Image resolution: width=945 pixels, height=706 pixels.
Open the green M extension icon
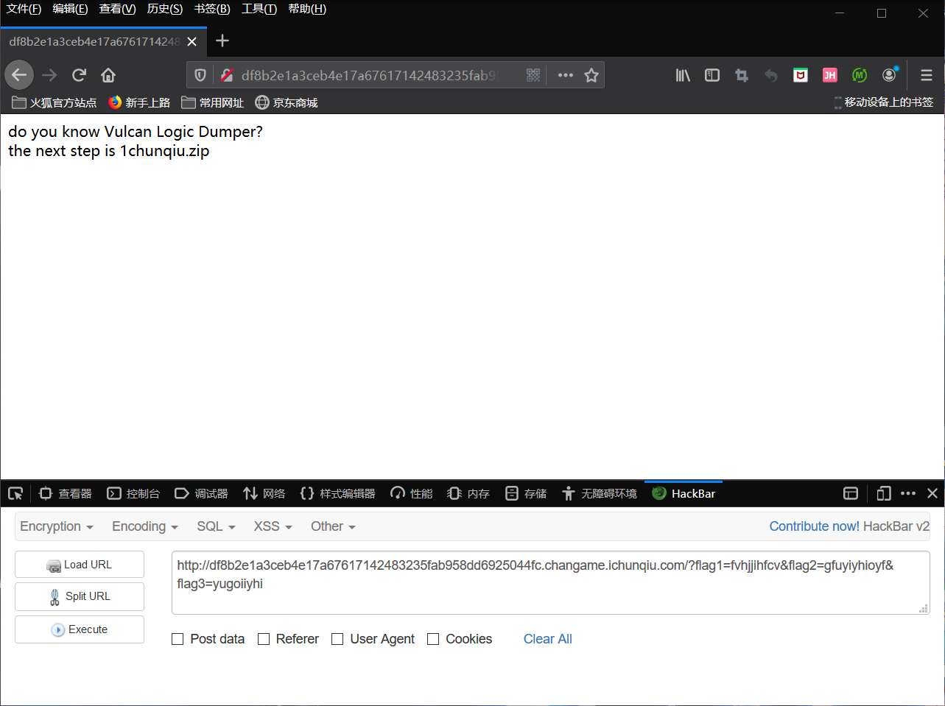[860, 75]
